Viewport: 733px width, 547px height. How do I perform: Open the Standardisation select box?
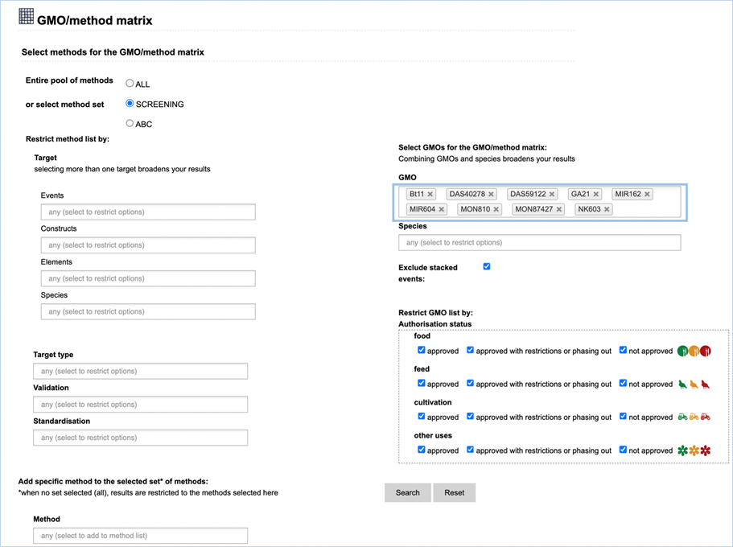[140, 438]
